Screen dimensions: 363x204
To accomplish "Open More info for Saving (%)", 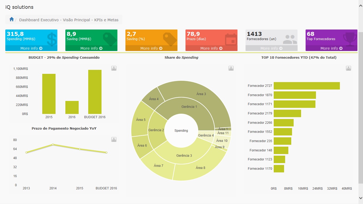I will [151, 48].
